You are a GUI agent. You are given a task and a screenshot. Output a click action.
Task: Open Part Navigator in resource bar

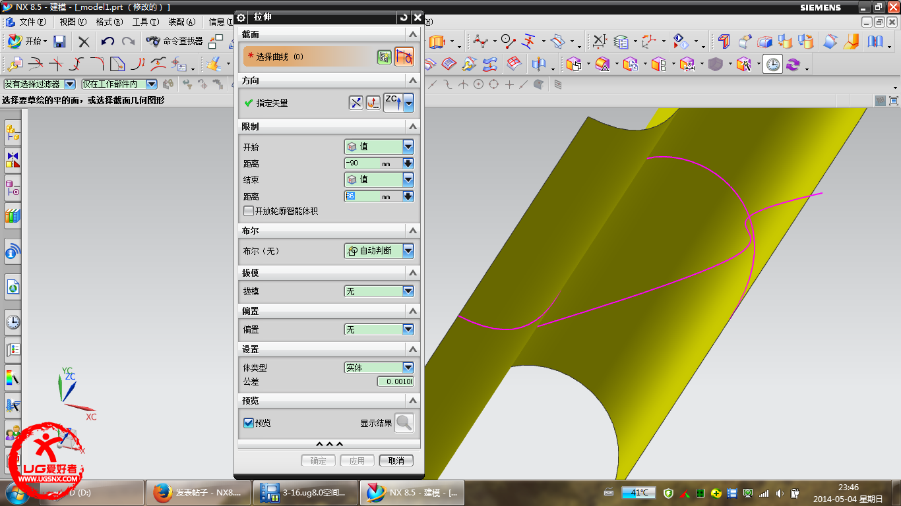(x=13, y=188)
